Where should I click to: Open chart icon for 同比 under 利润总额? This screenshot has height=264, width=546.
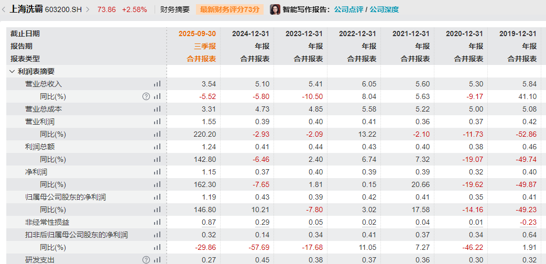157,160
